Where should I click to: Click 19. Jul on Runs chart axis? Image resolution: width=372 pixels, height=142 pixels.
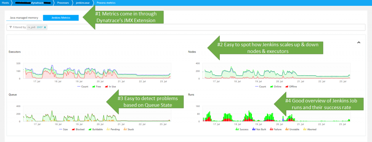[259, 124]
